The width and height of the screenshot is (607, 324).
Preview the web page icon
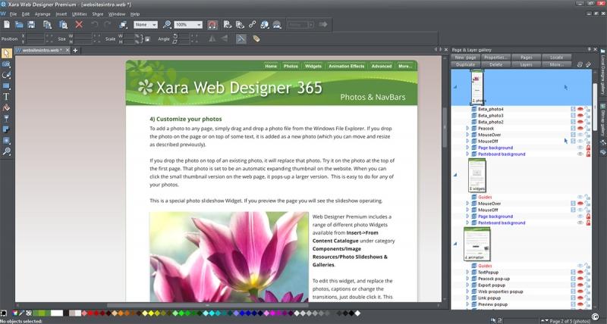228,25
